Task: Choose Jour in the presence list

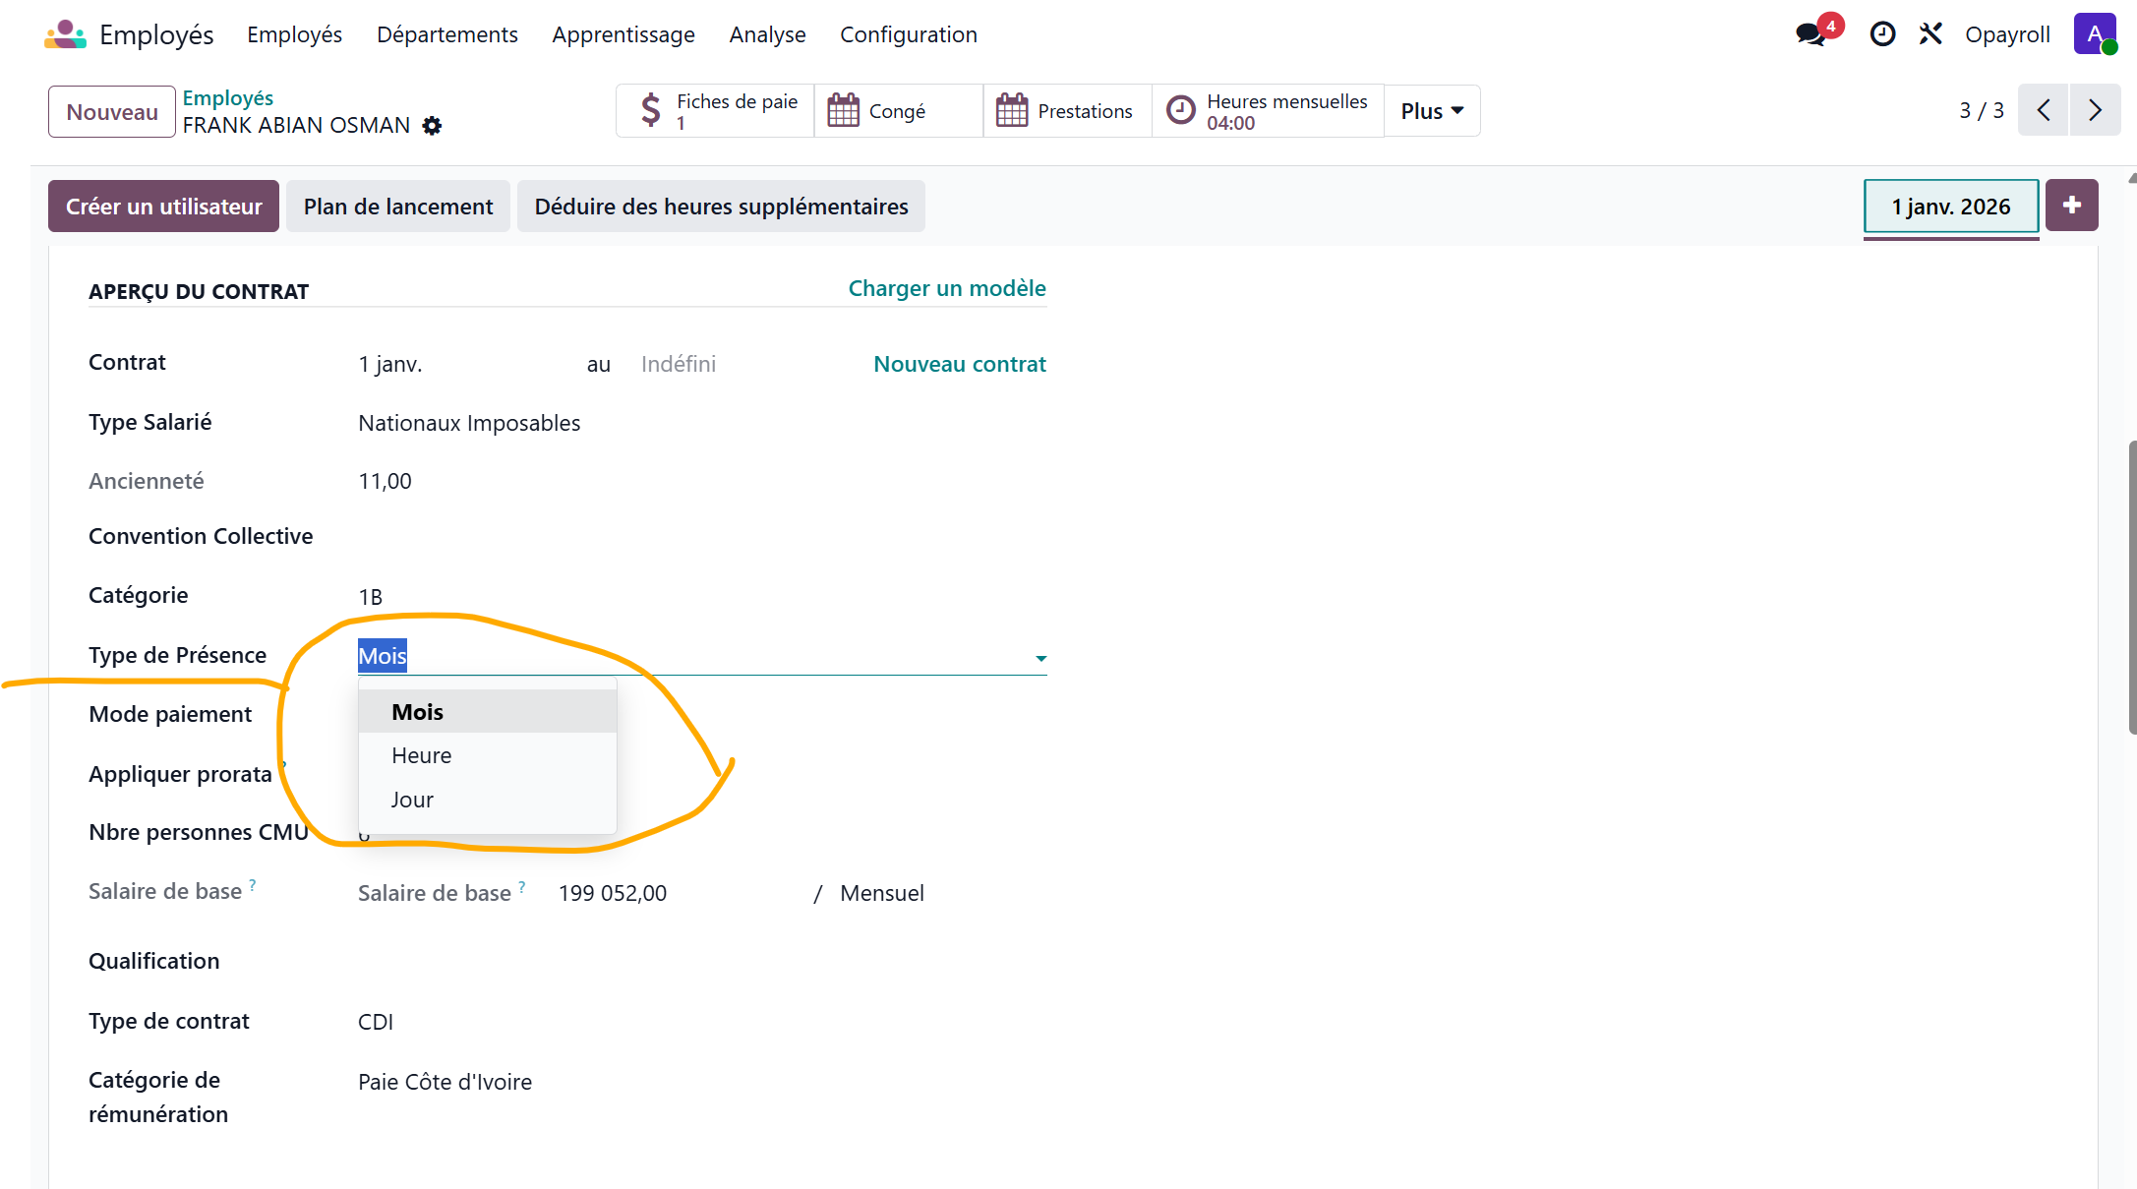Action: (x=412, y=800)
